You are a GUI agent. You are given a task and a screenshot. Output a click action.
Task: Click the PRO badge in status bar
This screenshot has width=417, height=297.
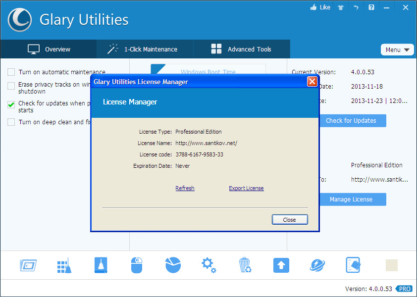(404, 289)
